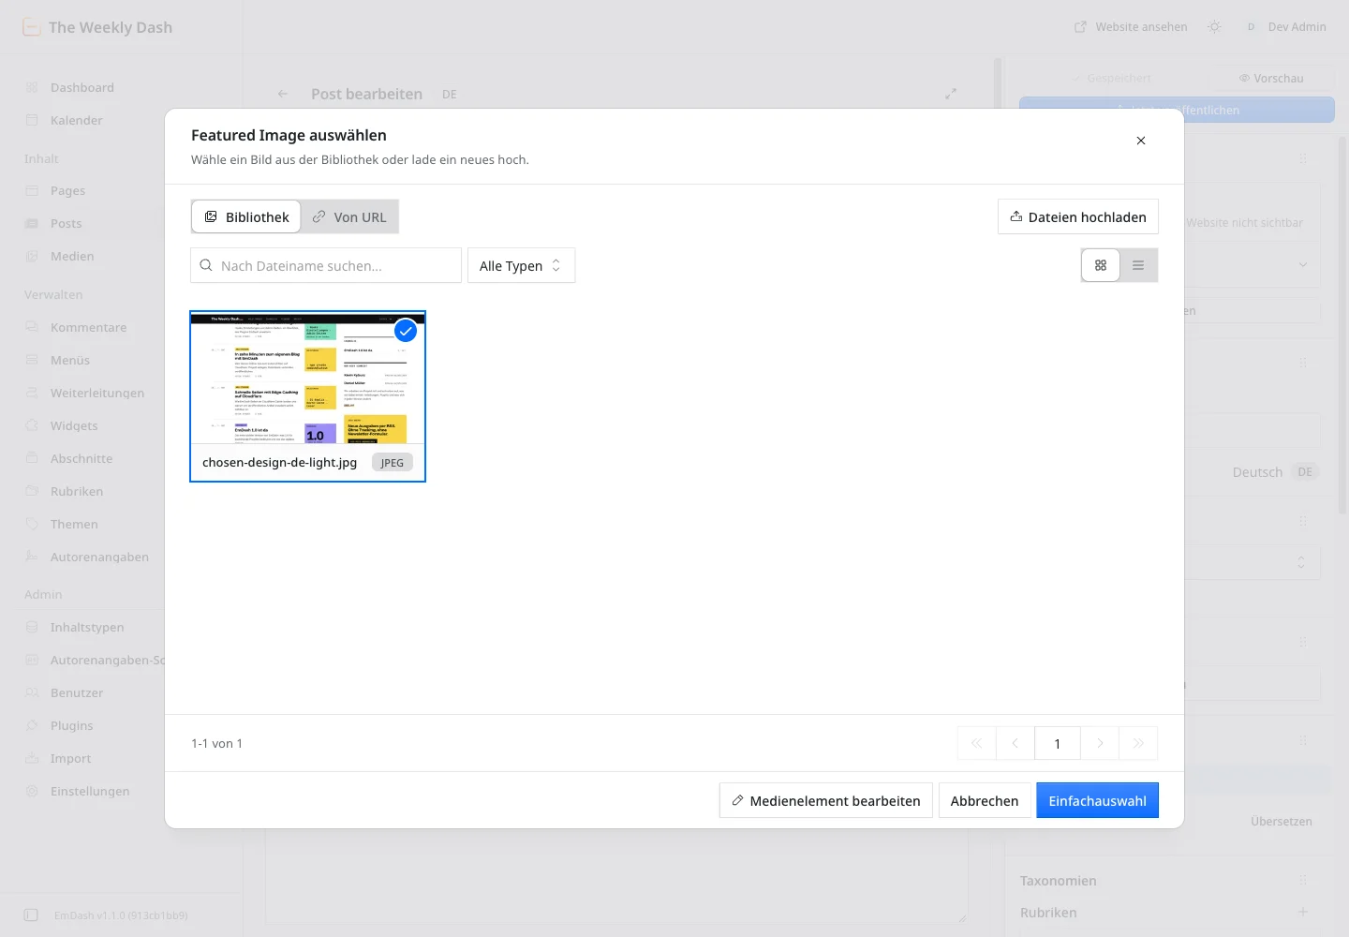Switch to grid view of media
The height and width of the screenshot is (937, 1349).
click(1101, 265)
